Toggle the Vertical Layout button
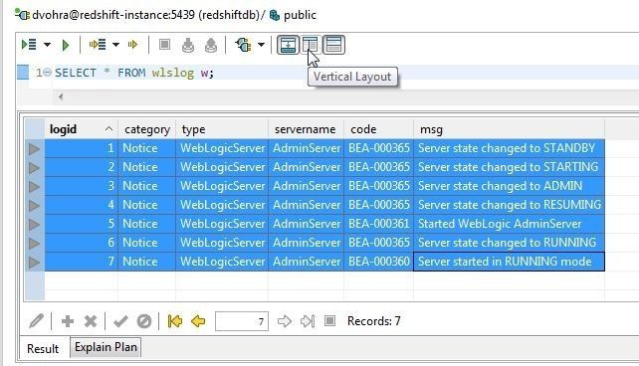The image size is (639, 366). click(311, 45)
